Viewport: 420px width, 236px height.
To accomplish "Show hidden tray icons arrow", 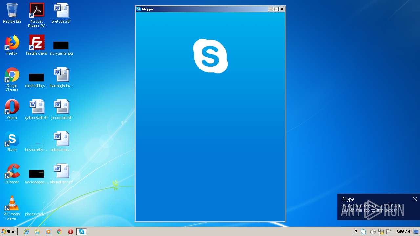I will point(356,232).
